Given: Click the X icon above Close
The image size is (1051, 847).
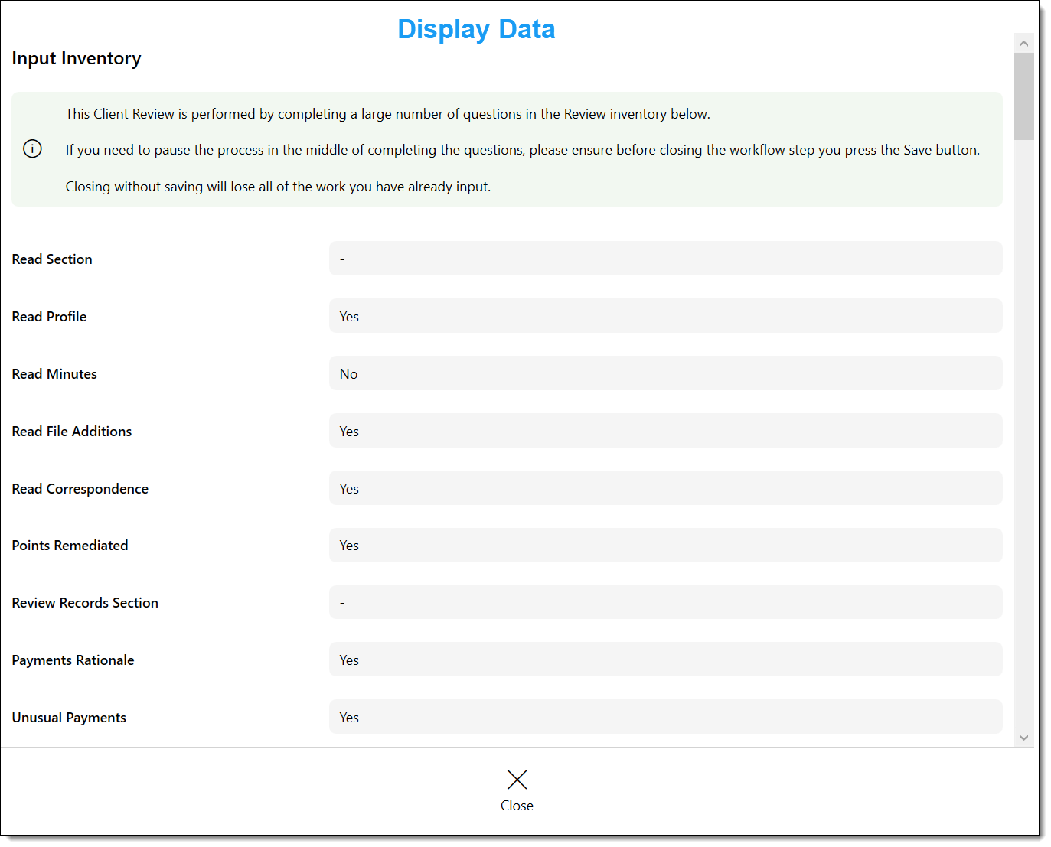Looking at the screenshot, I should [517, 779].
